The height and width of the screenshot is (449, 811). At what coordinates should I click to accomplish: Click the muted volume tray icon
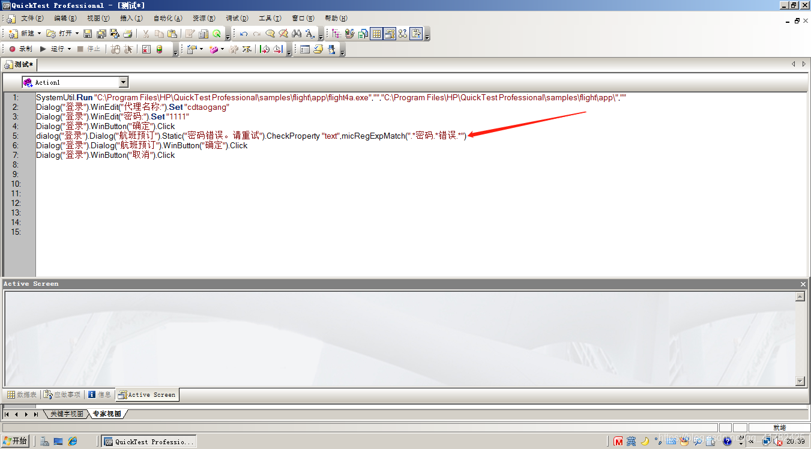[779, 441]
